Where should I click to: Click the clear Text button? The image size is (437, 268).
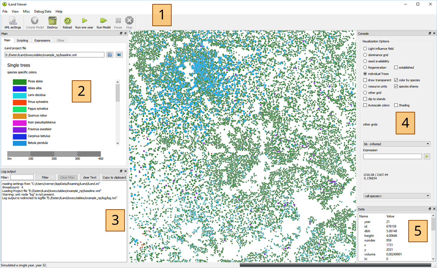(90, 177)
